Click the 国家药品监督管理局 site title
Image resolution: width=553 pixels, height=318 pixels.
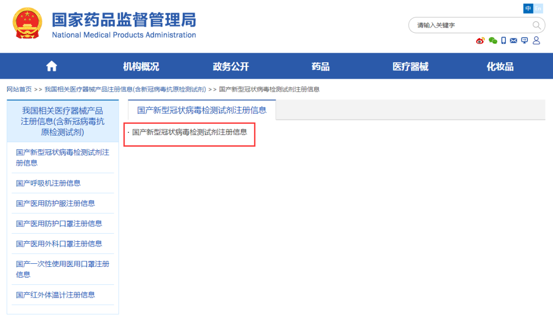124,20
